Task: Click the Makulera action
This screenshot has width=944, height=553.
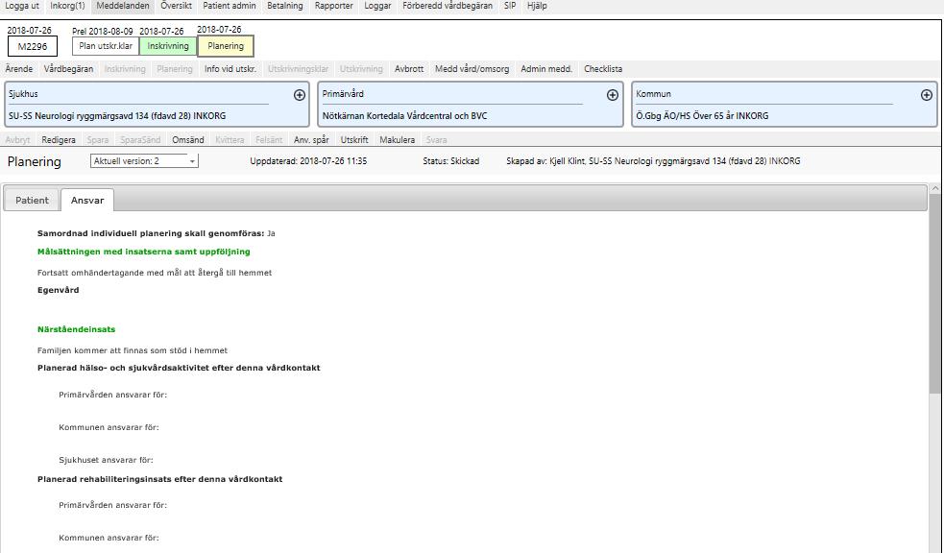Action: [398, 139]
